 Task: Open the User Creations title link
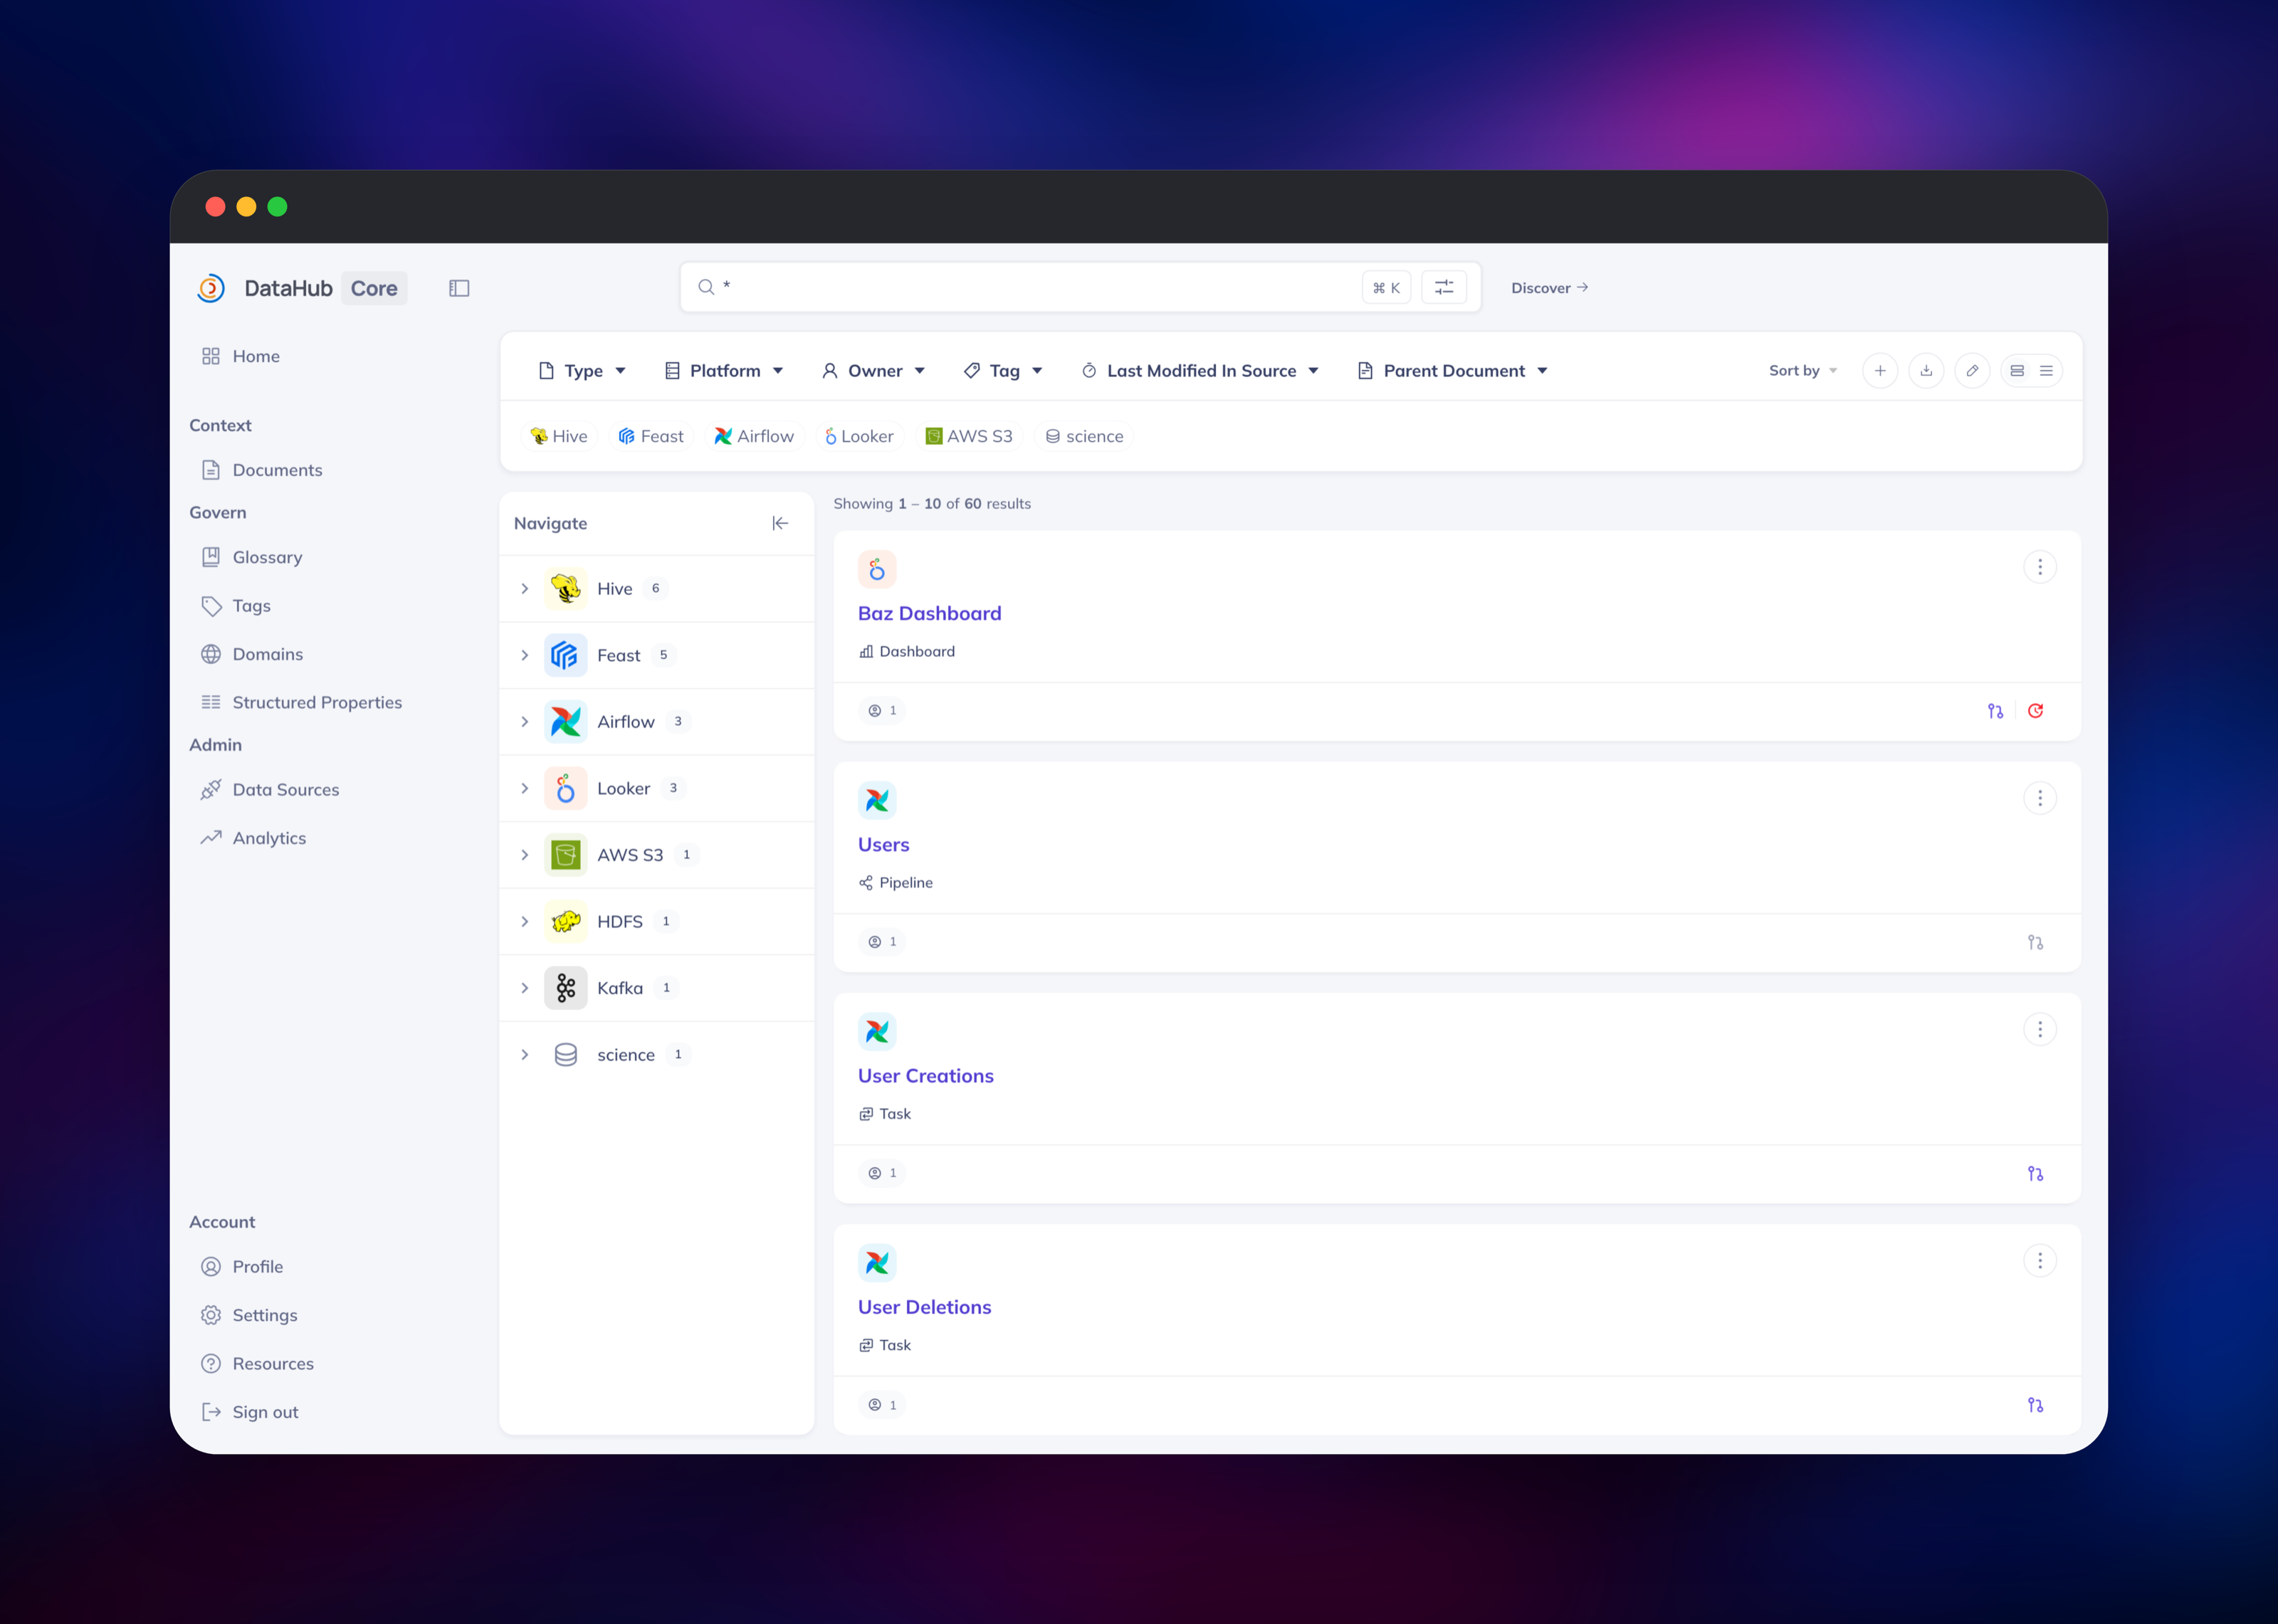pos(926,1076)
